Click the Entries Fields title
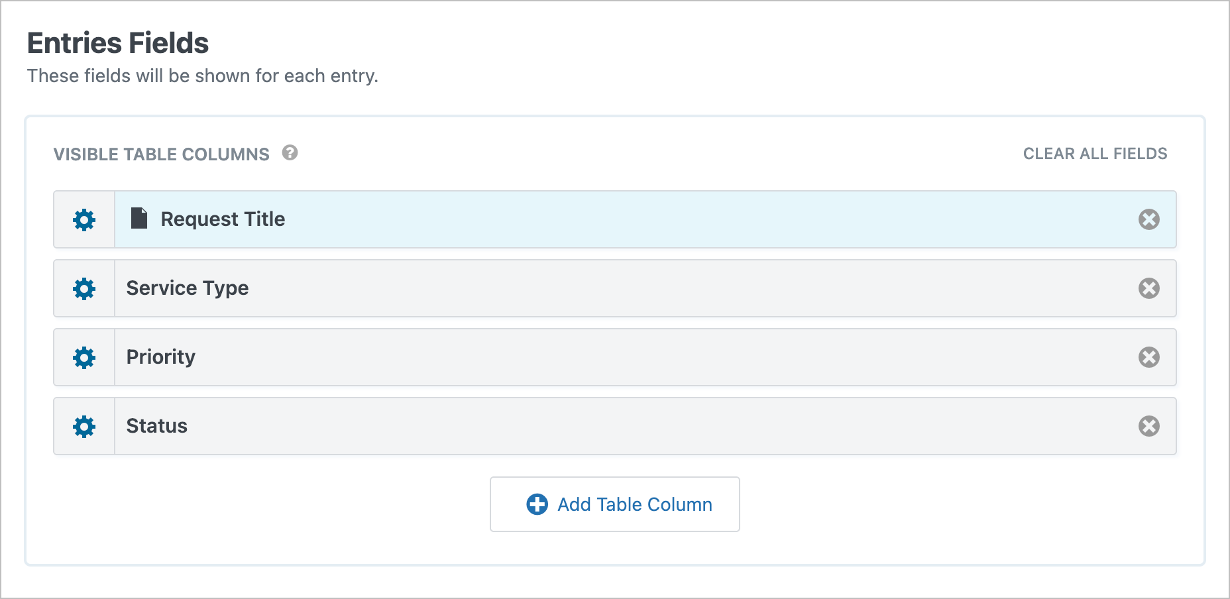 [x=117, y=42]
